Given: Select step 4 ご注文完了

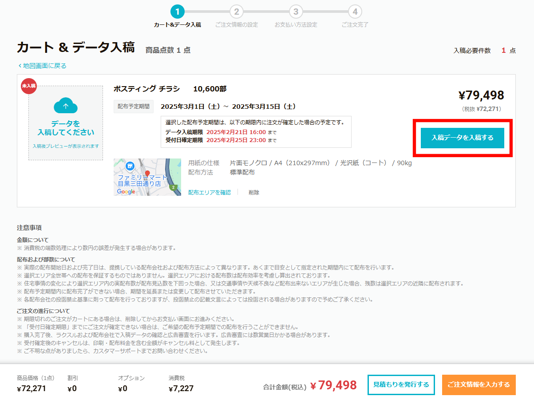Looking at the screenshot, I should click(355, 17).
